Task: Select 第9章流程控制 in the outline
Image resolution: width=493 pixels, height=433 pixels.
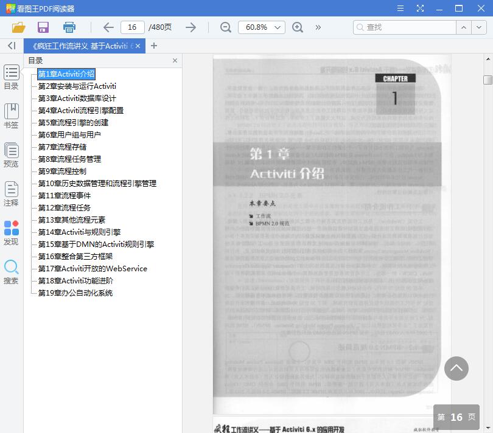Action: pyautogui.click(x=62, y=171)
